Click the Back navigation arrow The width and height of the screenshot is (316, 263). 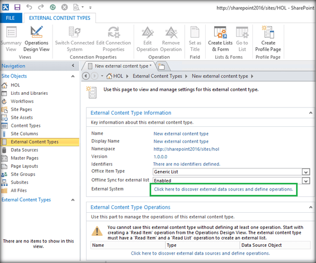(86, 76)
